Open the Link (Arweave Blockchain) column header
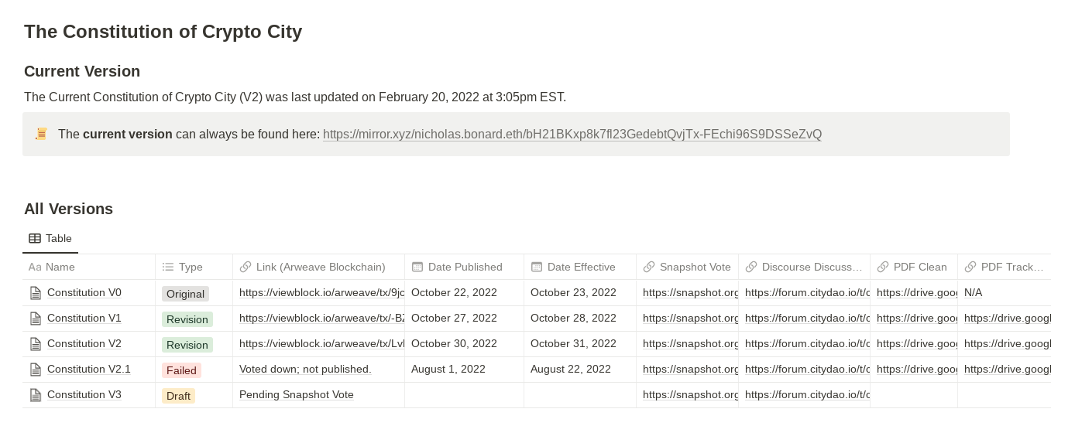The width and height of the screenshot is (1075, 443). 320,267
